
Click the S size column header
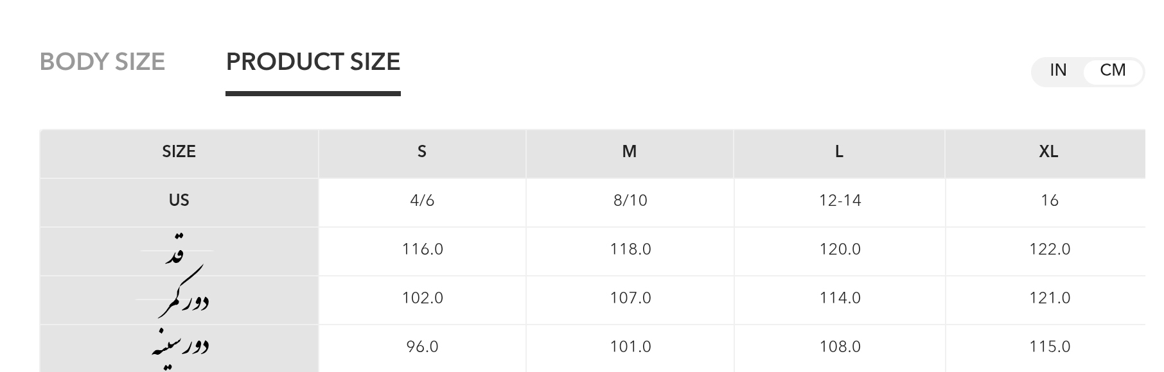pos(421,152)
